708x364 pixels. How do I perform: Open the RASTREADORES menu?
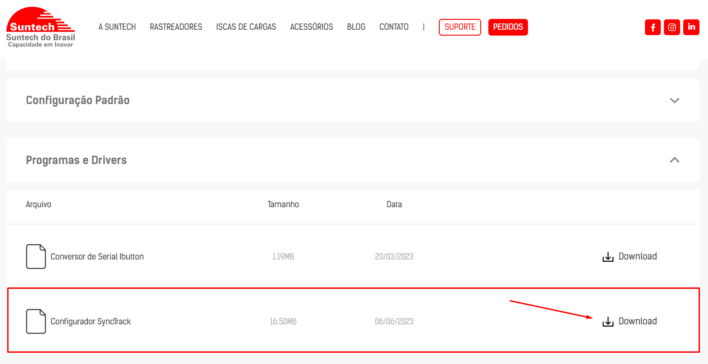tap(176, 27)
